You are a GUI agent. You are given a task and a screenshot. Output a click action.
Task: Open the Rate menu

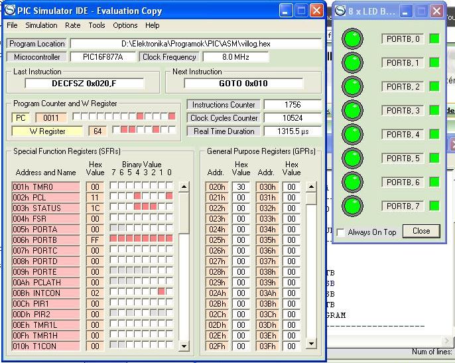72,25
